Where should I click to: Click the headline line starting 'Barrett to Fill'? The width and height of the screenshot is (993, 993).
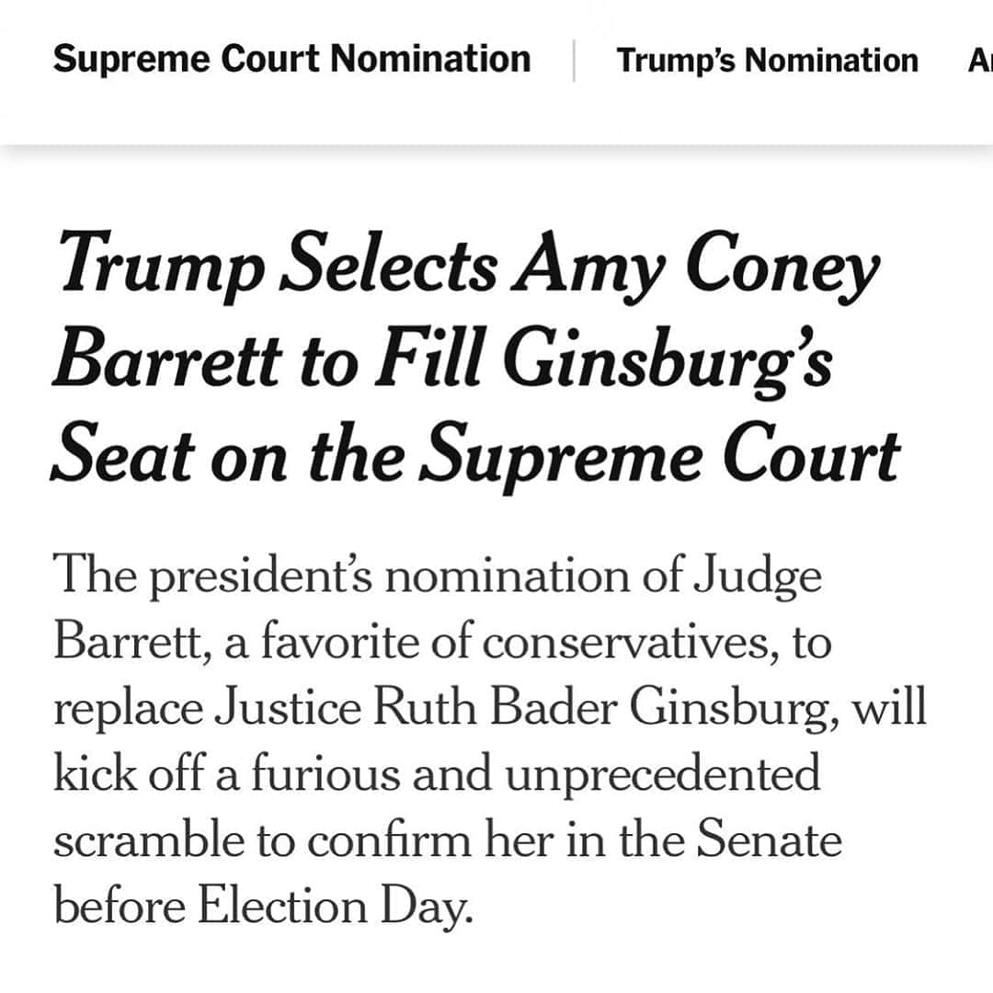click(x=442, y=360)
